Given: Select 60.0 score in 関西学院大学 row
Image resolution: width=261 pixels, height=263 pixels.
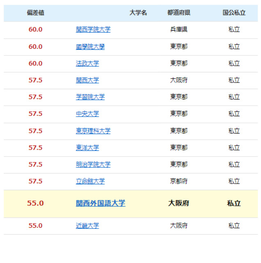Looking at the screenshot, I should coord(36,30).
